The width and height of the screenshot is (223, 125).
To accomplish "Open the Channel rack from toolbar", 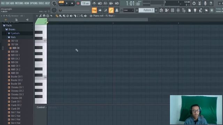I will (172, 10).
